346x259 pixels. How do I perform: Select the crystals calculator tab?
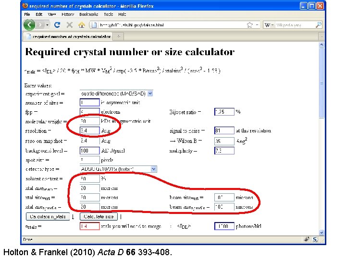(68, 36)
